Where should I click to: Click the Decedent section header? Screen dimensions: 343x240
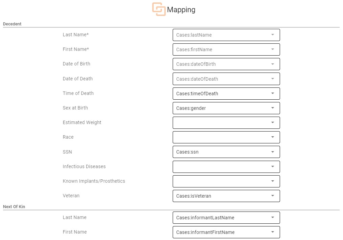click(x=12, y=24)
